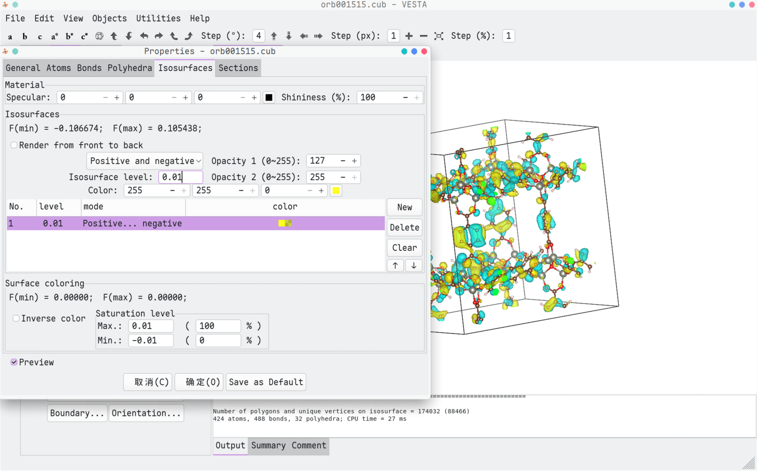This screenshot has width=757, height=471.
Task: Open the Positive and negative dropdown
Action: click(x=144, y=161)
